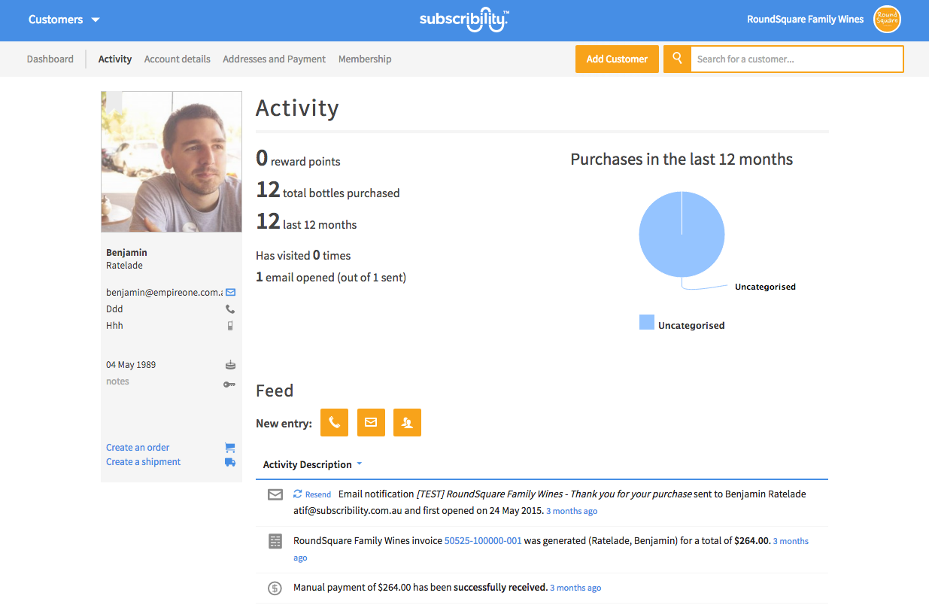Resend the email notification
The image size is (929, 605).
(312, 494)
